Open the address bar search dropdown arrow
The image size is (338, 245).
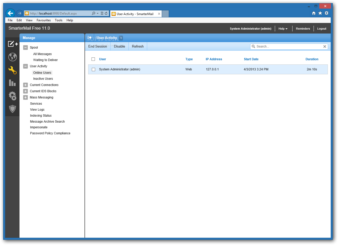pos(97,13)
